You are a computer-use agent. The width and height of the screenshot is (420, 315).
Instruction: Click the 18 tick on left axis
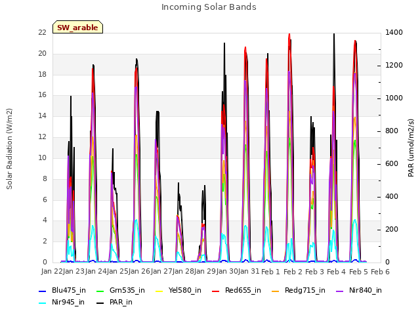42,74
